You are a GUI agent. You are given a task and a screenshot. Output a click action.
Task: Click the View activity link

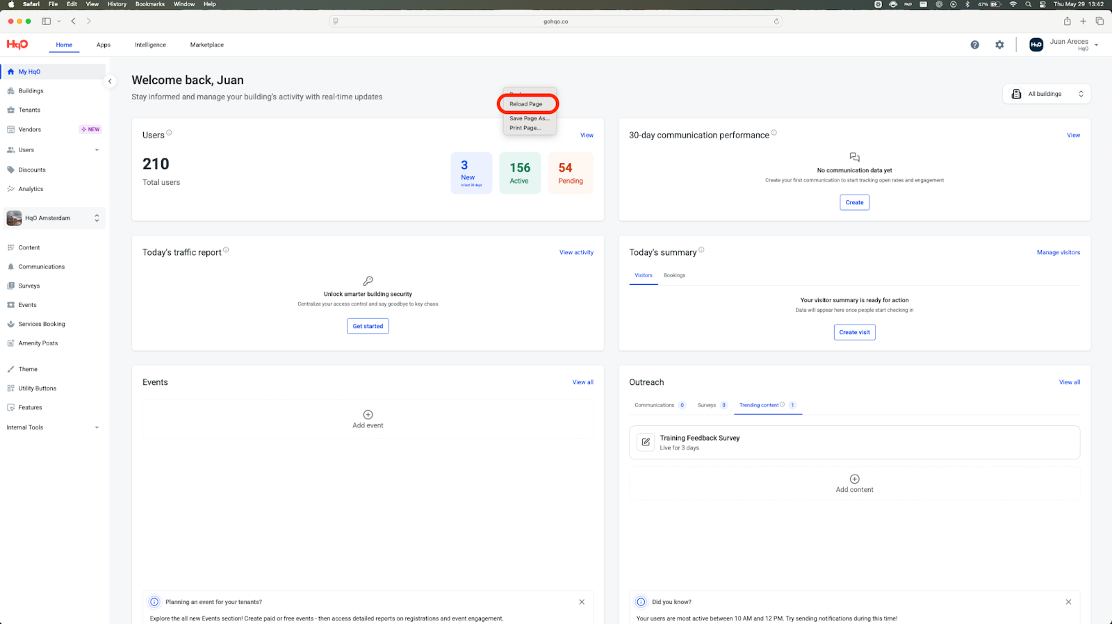coord(576,252)
